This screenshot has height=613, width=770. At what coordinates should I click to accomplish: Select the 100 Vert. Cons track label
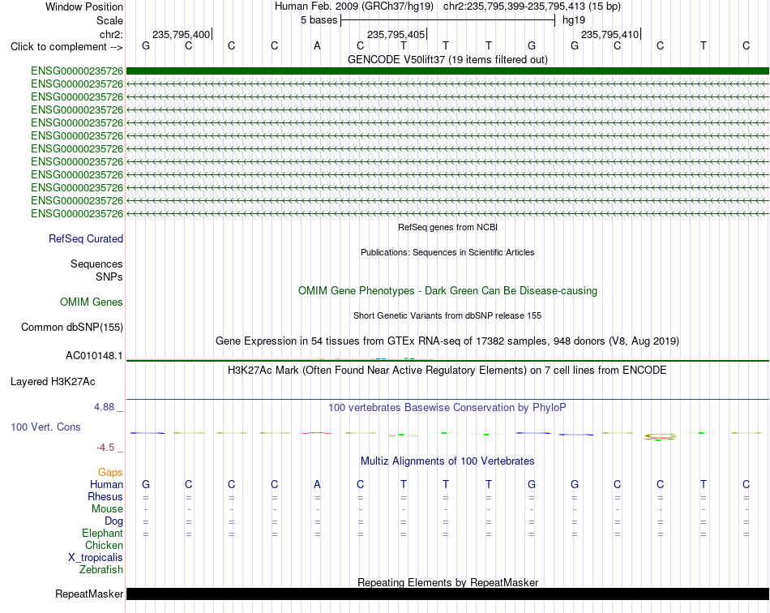tap(45, 427)
